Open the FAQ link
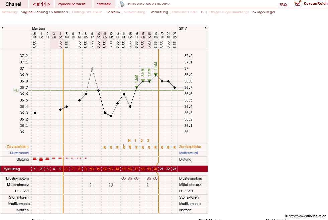 coord(283,5)
